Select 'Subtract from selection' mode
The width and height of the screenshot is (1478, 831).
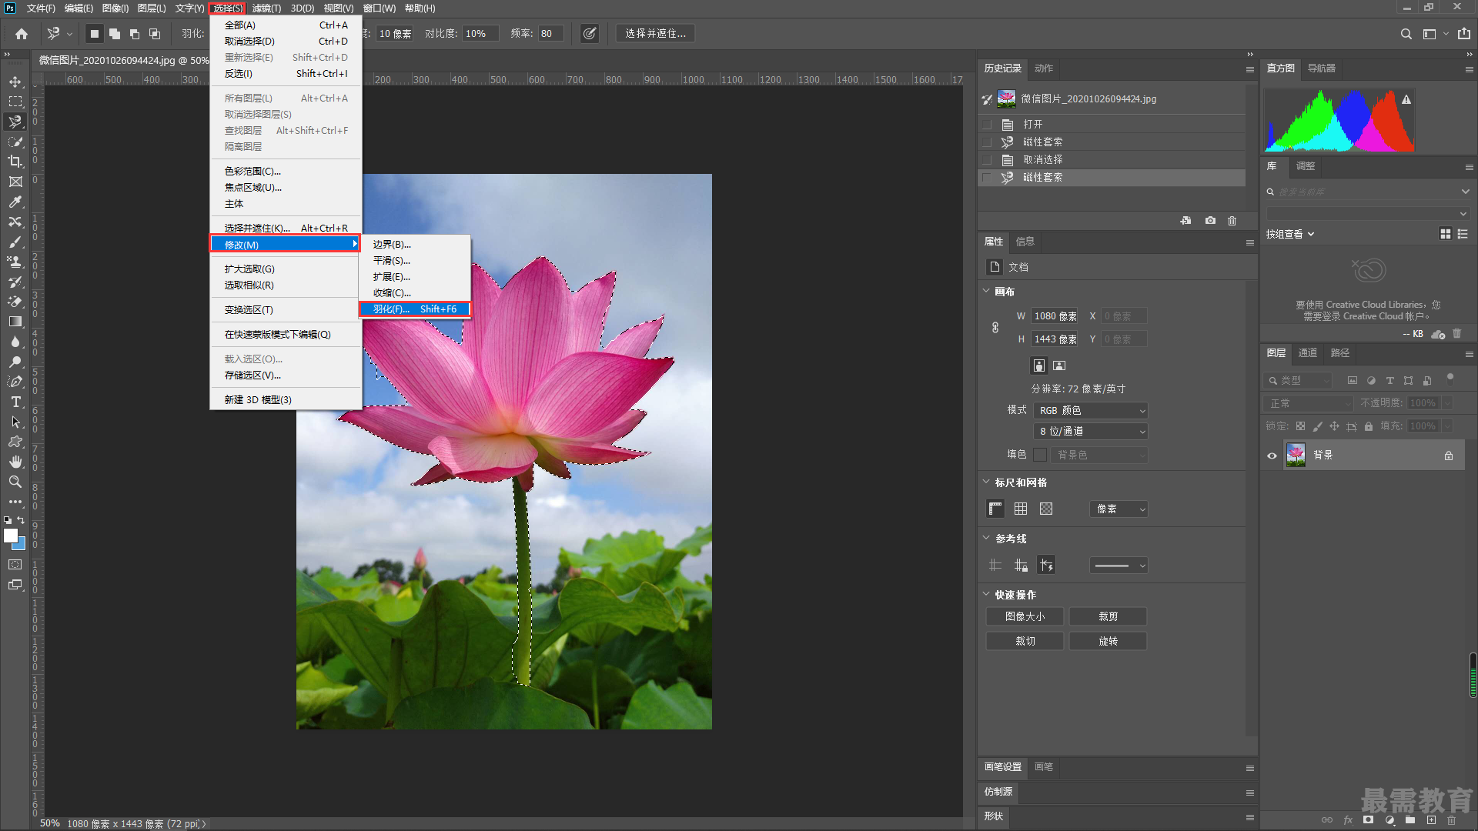tap(135, 34)
